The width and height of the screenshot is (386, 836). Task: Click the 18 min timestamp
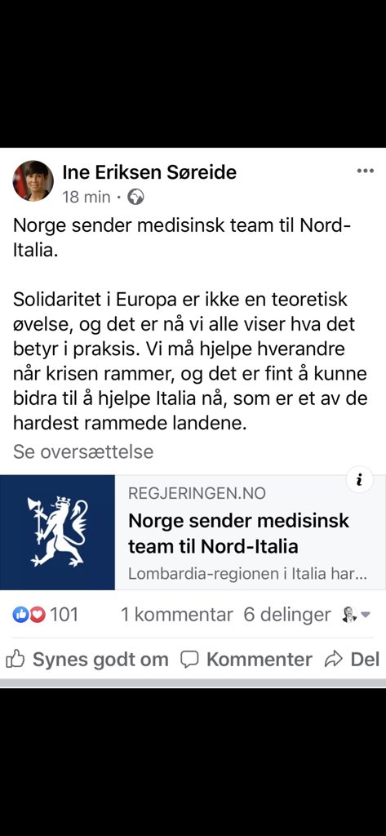point(87,198)
